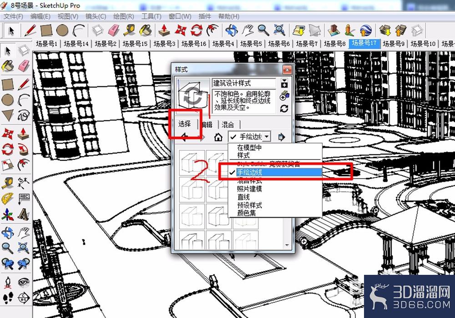455x318 pixels.
Task: Activate the Axes tool in the left toolbar
Action: click(8, 215)
